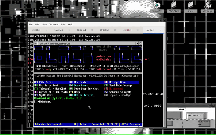This screenshot has height=135, width=216.
Task: Click Who is online? entry
Action: [46, 86]
